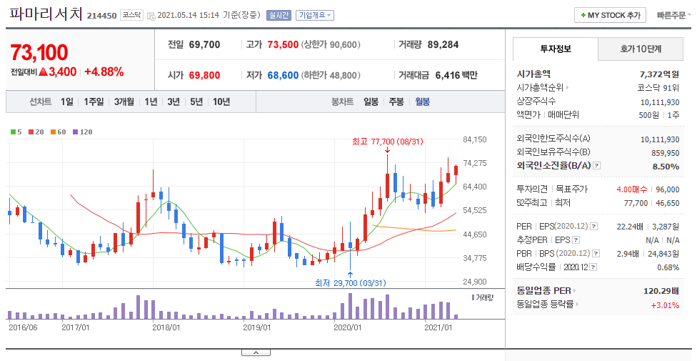Click the help icon next to 추정PER EPS

(x=576, y=240)
